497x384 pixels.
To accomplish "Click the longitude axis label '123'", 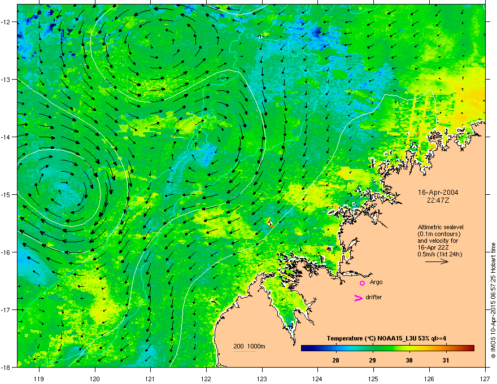I will (x=262, y=378).
